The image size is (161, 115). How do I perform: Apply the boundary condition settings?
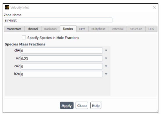pos(67,105)
